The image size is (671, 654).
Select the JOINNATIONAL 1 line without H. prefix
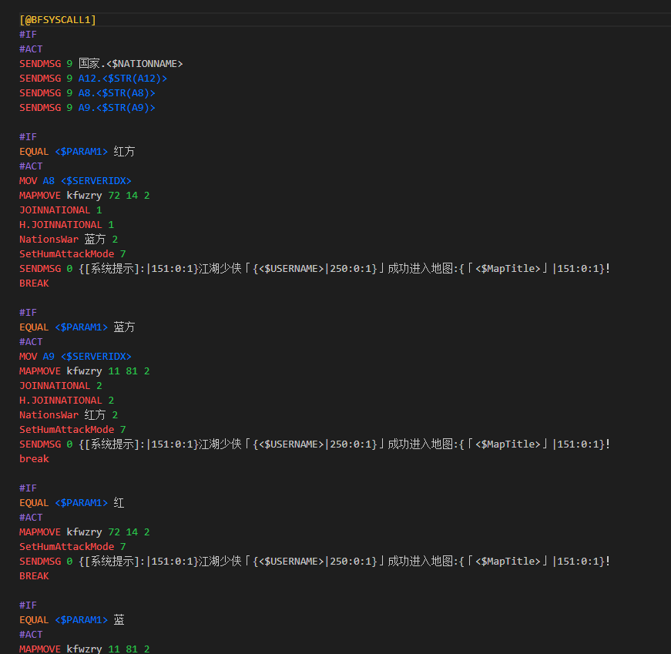pos(60,210)
